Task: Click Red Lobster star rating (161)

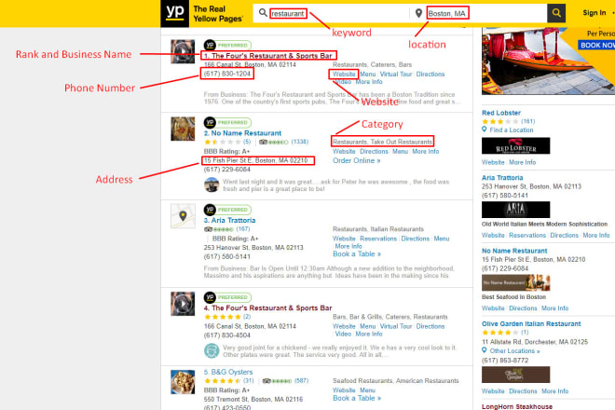Action: point(509,122)
